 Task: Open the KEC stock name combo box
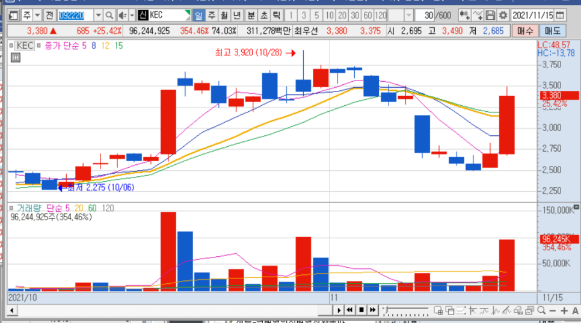point(164,15)
